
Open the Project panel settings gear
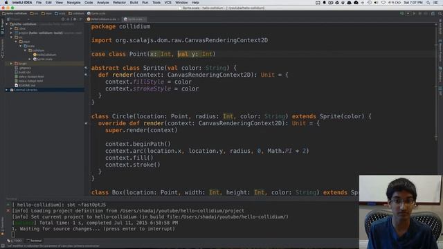pyautogui.click(x=75, y=19)
